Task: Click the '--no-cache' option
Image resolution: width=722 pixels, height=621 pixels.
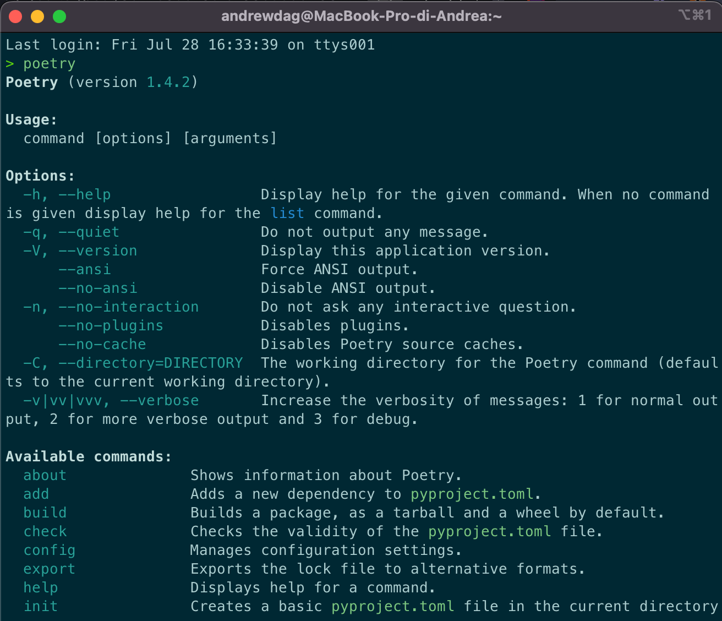Action: [102, 344]
